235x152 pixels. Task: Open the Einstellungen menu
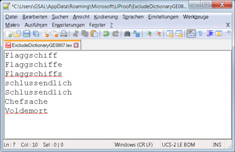163,17
